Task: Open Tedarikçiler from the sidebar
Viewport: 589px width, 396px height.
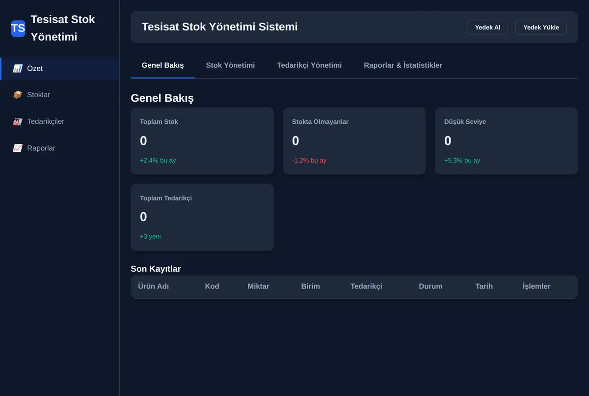Action: tap(59, 122)
